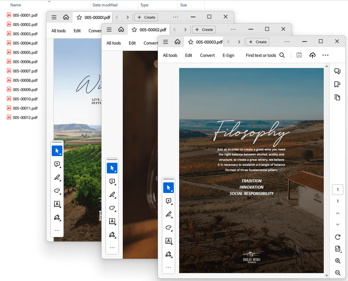Rotate the current page
This screenshot has height=281, width=348.
pyautogui.click(x=337, y=237)
